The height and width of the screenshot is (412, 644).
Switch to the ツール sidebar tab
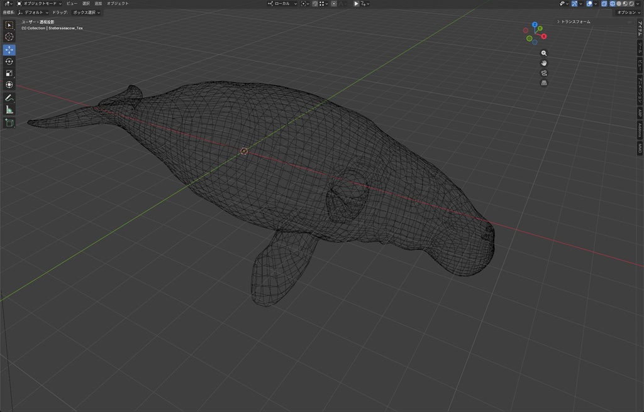click(640, 47)
